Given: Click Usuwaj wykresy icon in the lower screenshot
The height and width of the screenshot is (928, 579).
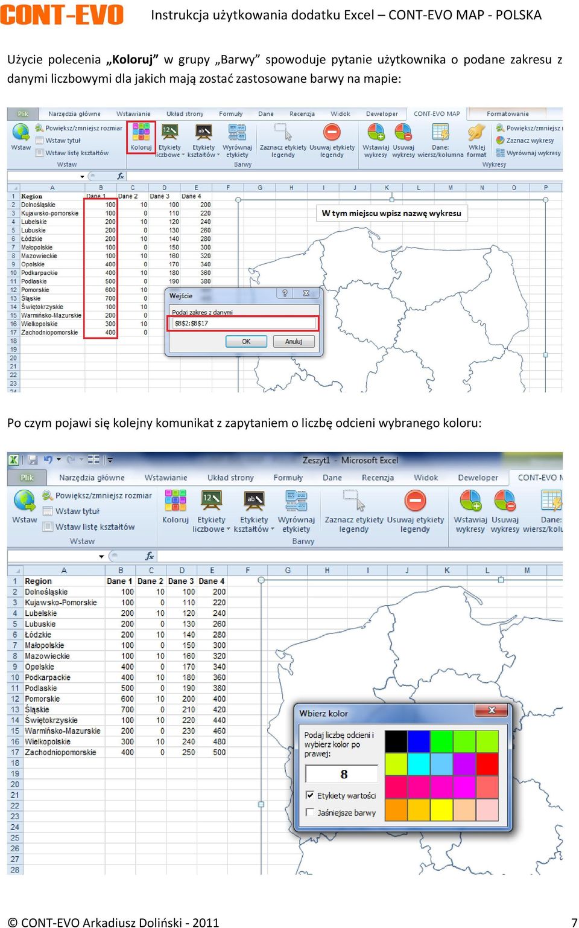Looking at the screenshot, I should pos(505,501).
